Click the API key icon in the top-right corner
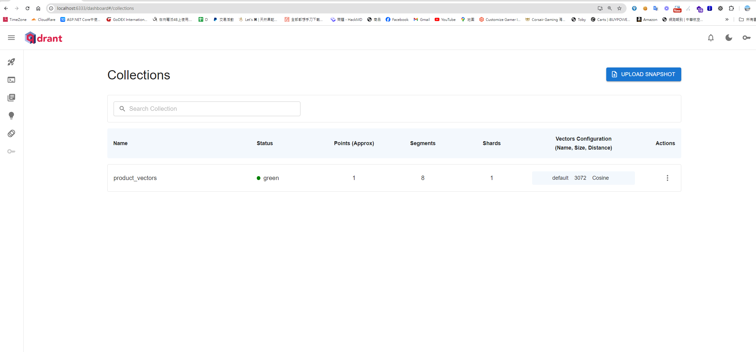The image size is (756, 352). (746, 38)
